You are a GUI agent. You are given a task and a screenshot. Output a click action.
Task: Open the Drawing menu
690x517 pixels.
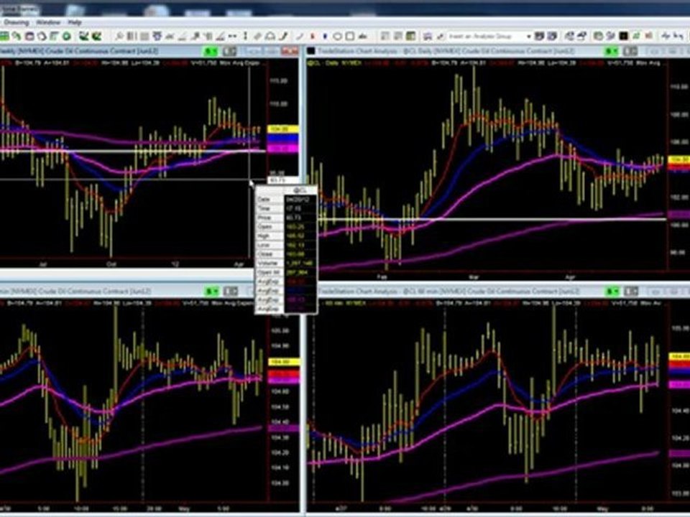pyautogui.click(x=17, y=22)
